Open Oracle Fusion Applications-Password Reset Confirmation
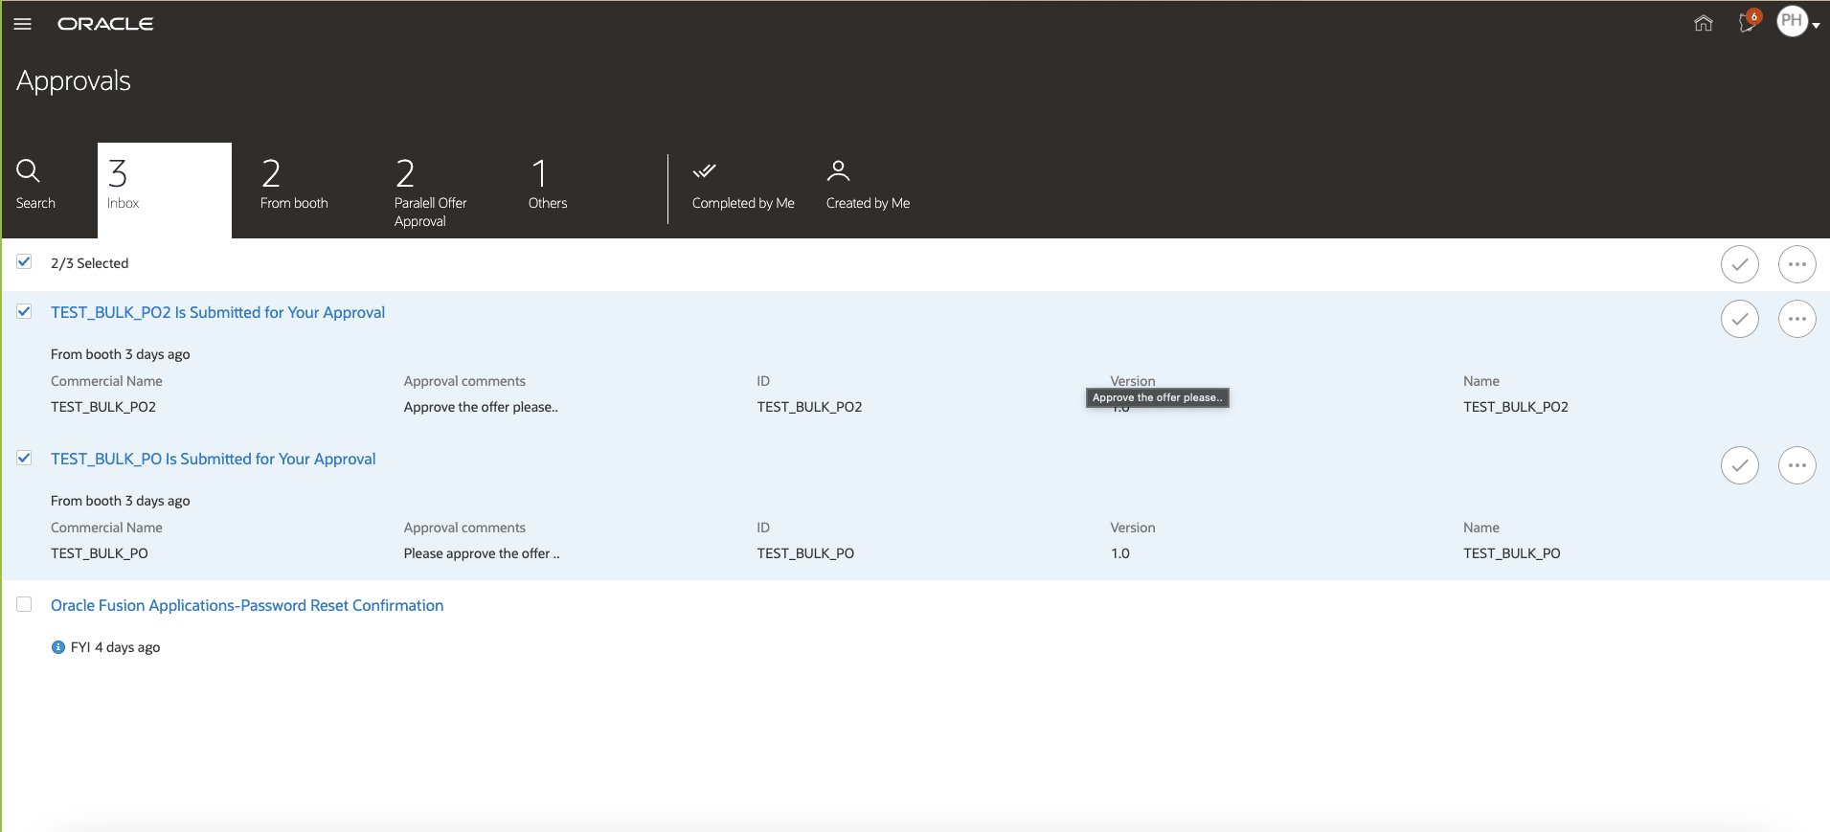 [247, 605]
